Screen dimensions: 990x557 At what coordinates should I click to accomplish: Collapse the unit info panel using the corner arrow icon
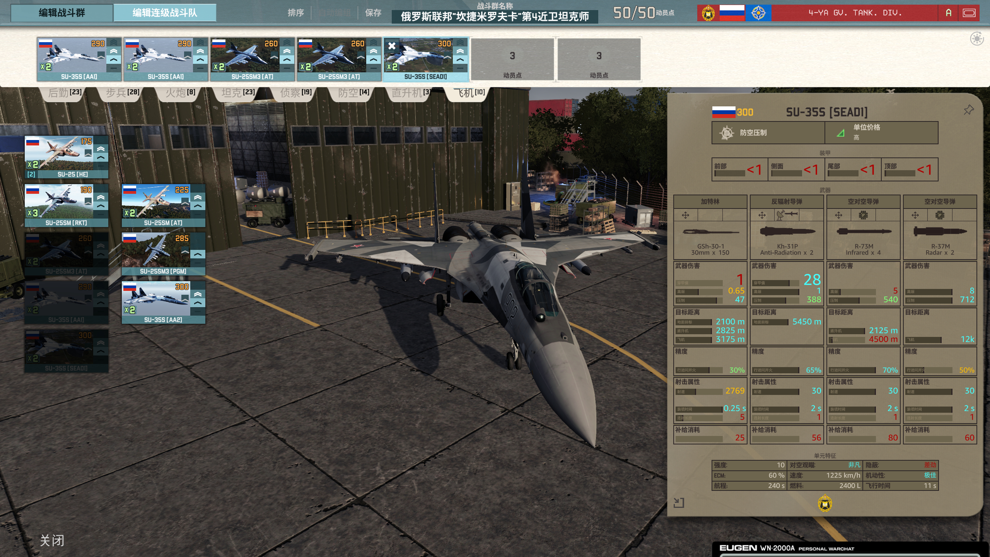point(679,502)
